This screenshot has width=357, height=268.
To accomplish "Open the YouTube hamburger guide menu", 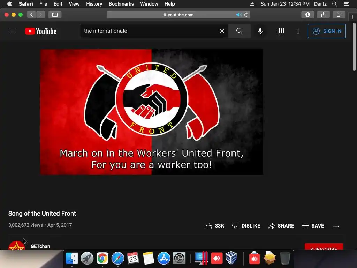I will (x=13, y=31).
